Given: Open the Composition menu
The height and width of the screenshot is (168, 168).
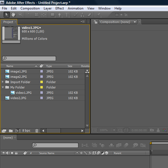Looking at the screenshot, I should coord(30,8).
